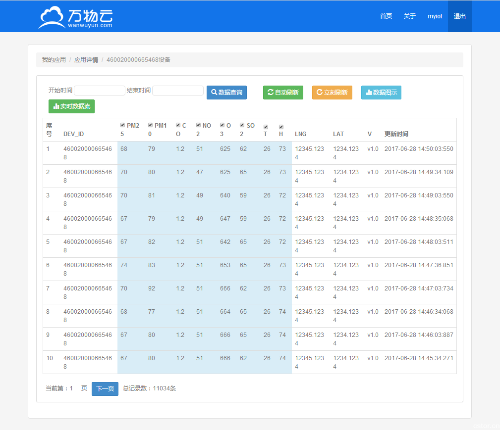Toggle the PM25 column checkbox

[x=122, y=125]
